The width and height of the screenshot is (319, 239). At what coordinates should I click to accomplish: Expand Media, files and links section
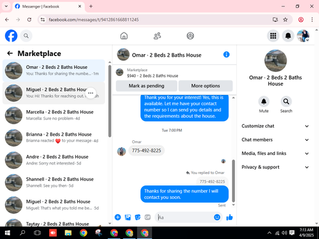(x=275, y=154)
